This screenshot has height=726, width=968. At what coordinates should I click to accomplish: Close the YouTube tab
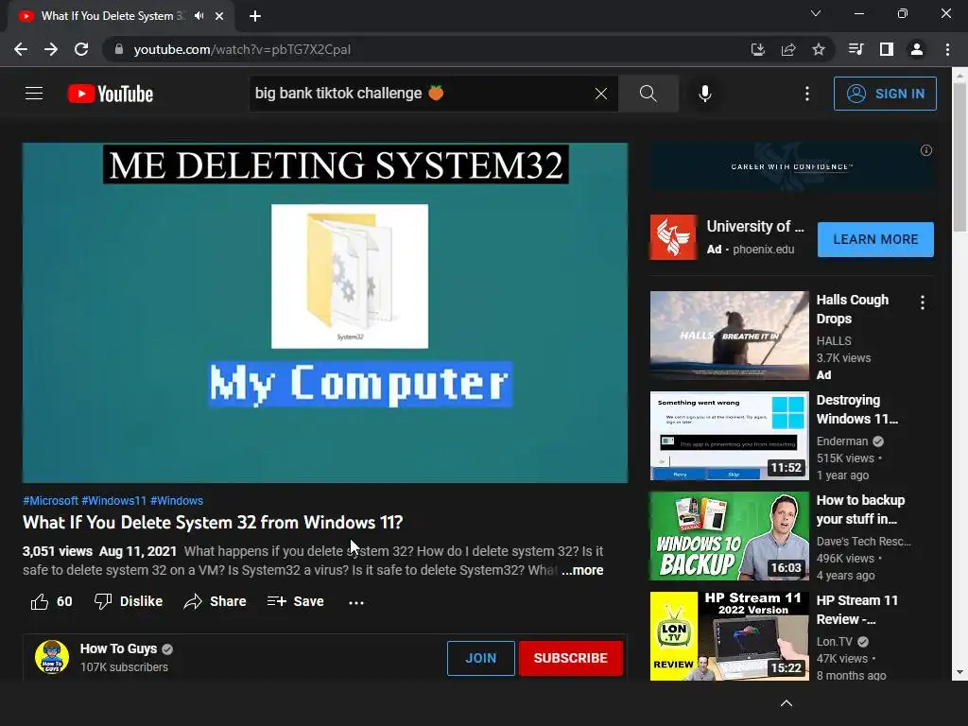tap(219, 16)
